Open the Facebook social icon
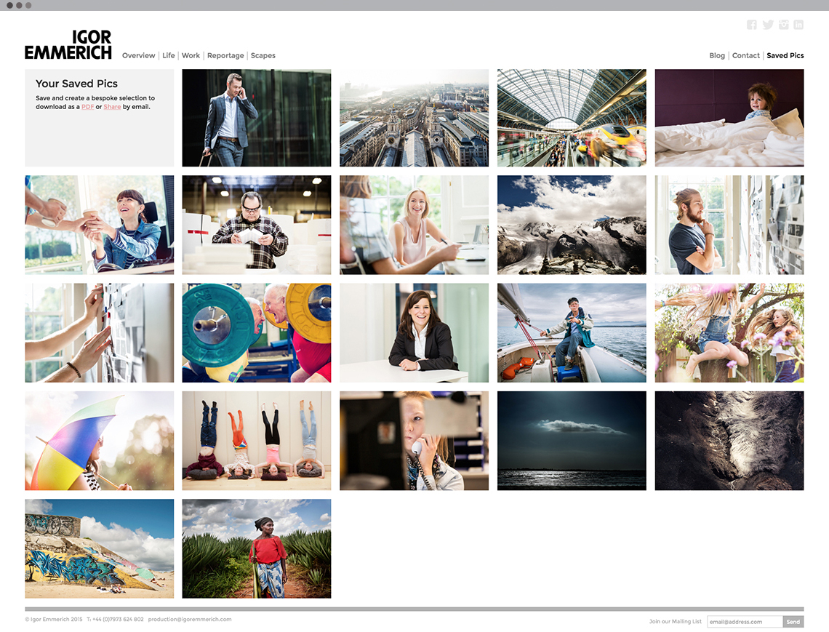 point(752,25)
